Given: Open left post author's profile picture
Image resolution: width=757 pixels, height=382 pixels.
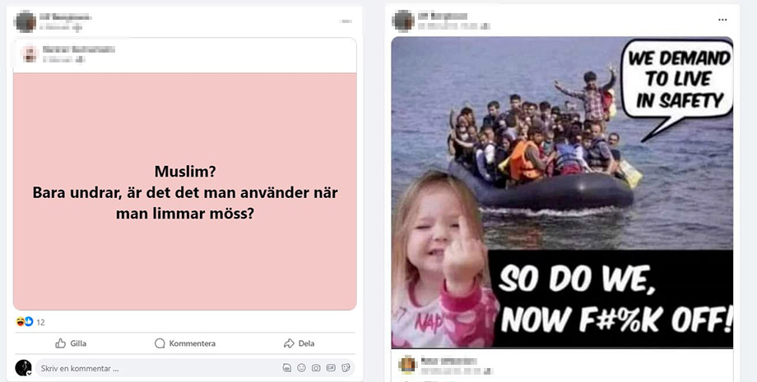Looking at the screenshot, I should click(x=26, y=21).
